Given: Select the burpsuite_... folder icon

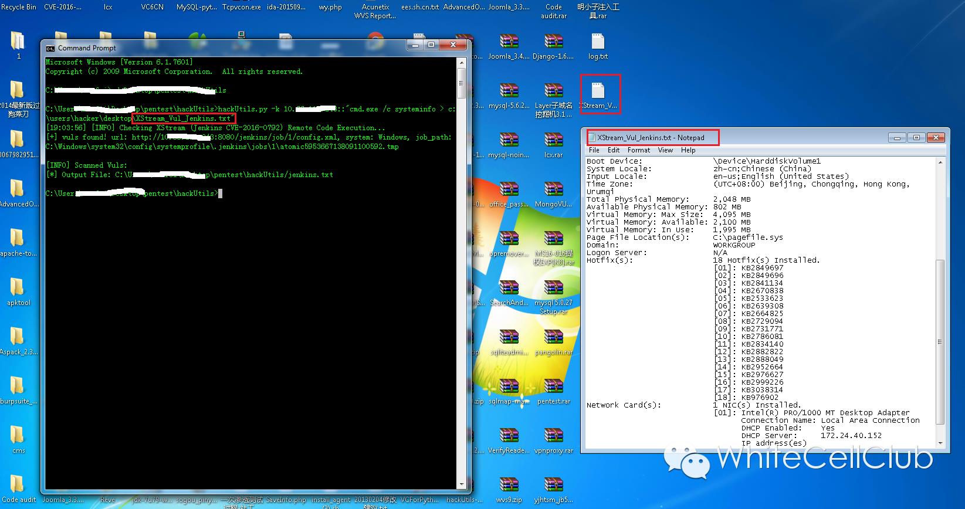Looking at the screenshot, I should tap(18, 391).
